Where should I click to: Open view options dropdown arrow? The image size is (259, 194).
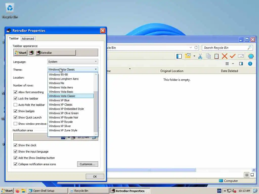pos(233,64)
